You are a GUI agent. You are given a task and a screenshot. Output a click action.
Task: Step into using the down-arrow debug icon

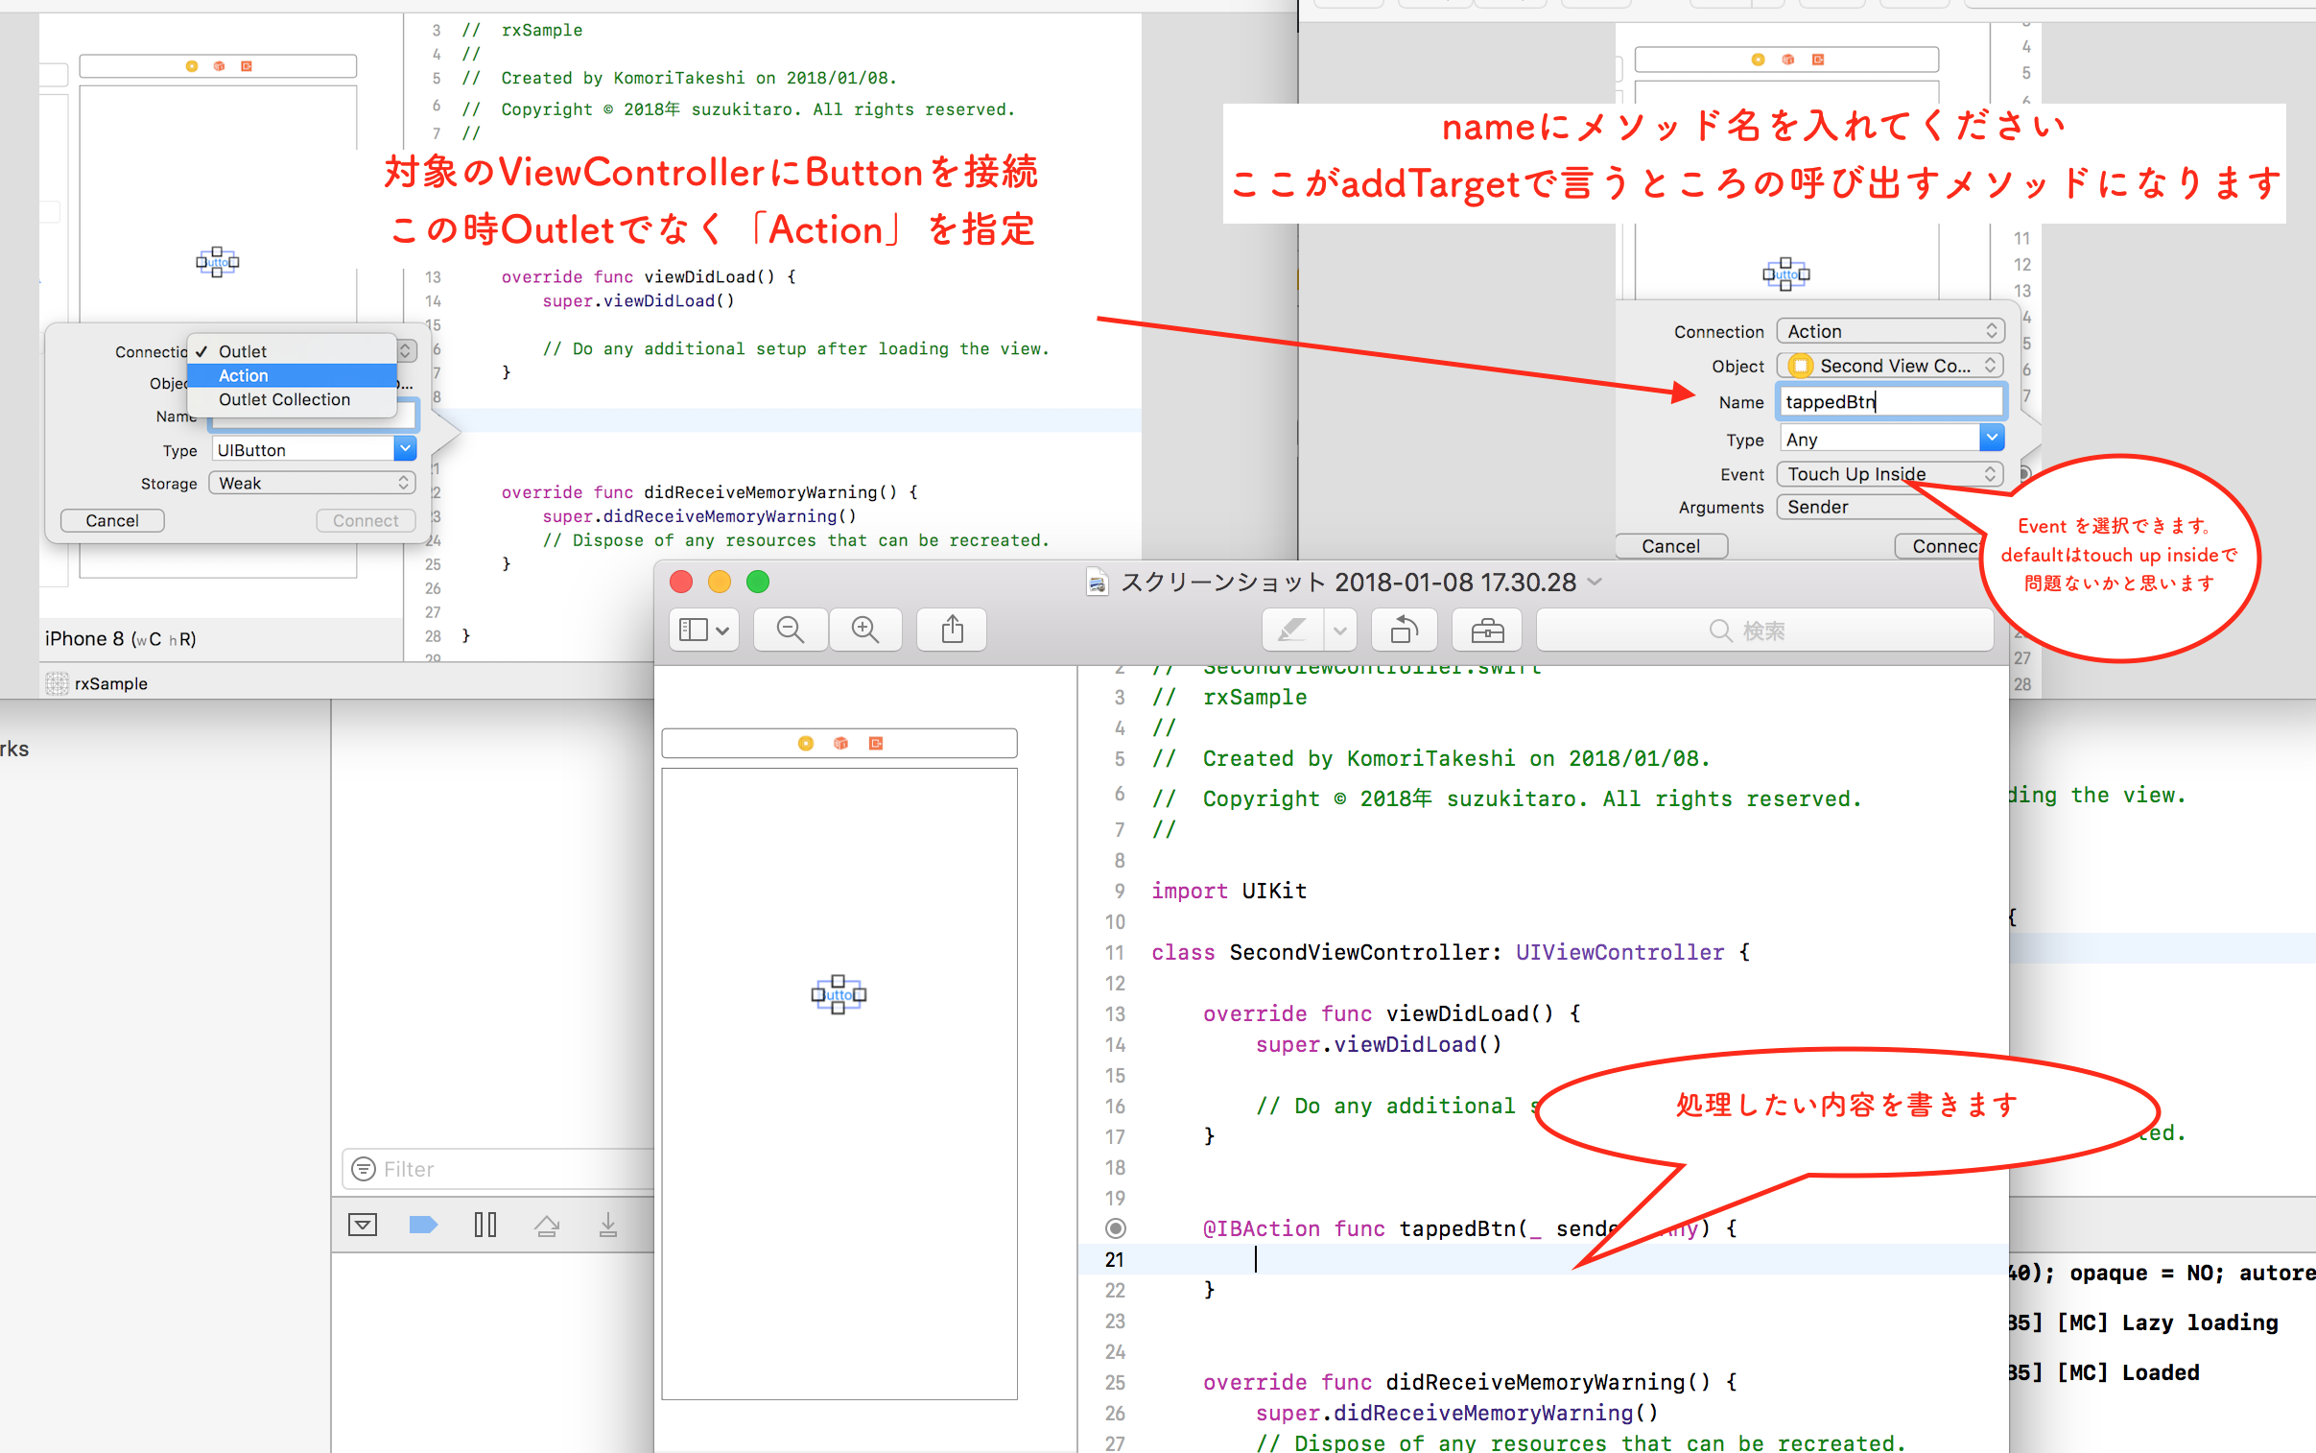click(x=608, y=1225)
